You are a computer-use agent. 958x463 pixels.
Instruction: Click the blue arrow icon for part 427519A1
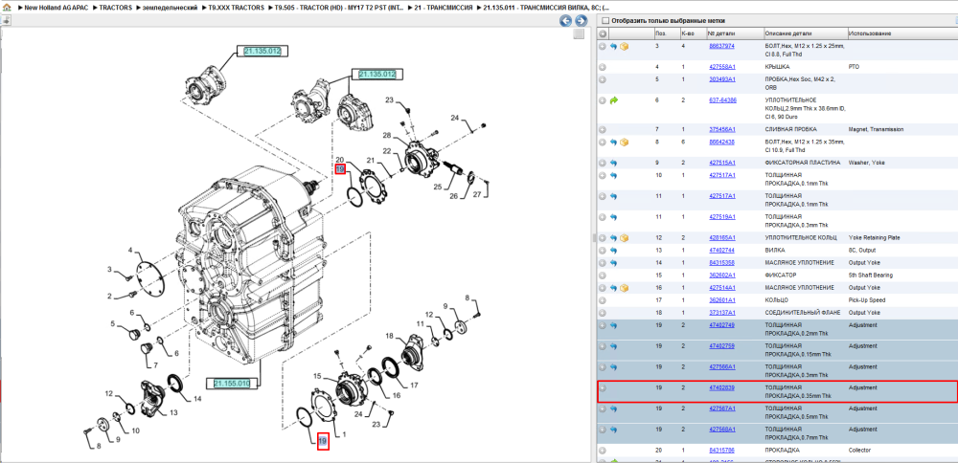pyautogui.click(x=613, y=217)
